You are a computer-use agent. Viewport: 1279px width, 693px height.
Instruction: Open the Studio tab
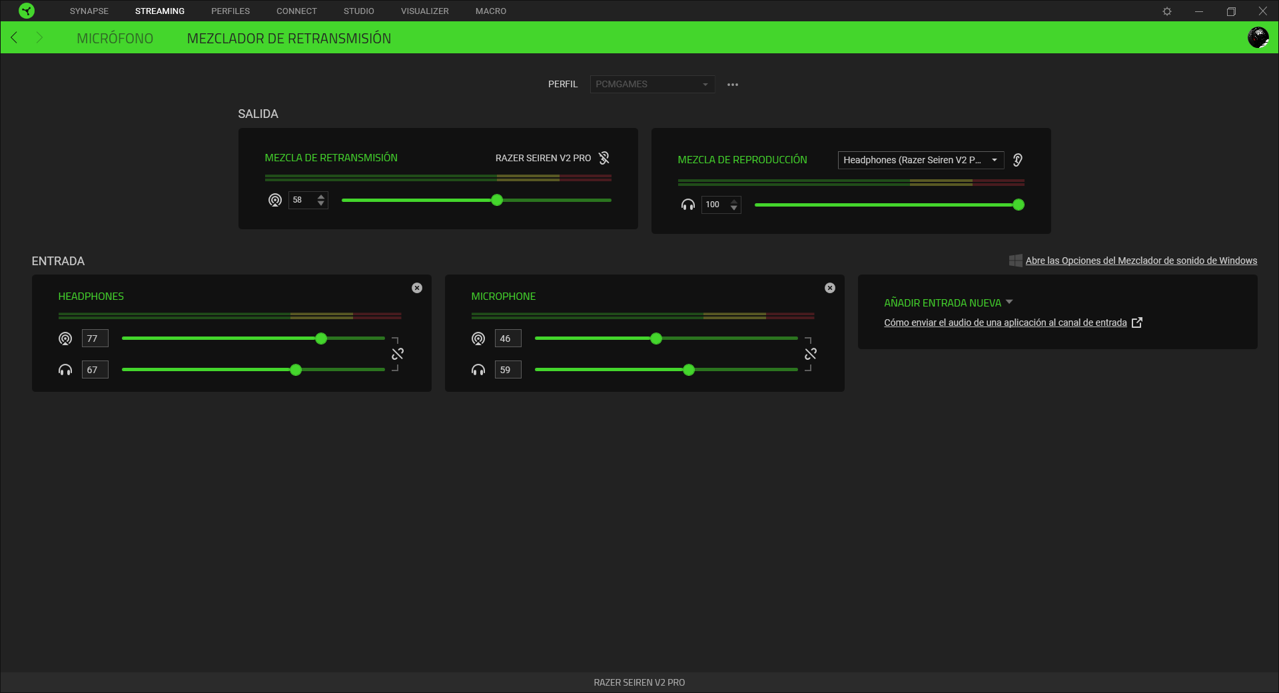pos(359,11)
